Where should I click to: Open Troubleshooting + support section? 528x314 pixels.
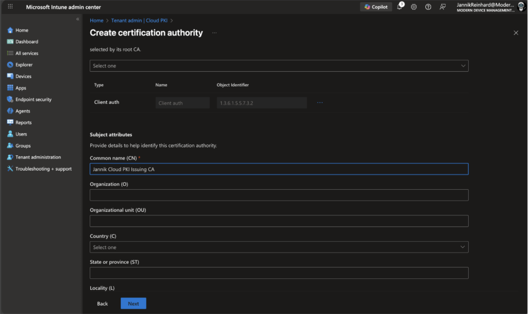pyautogui.click(x=43, y=169)
